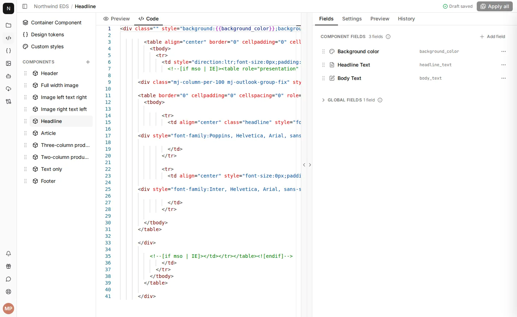Open Northwind EDS breadcrumb link
Screen dimensions: 517x317
point(51,6)
